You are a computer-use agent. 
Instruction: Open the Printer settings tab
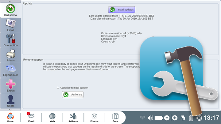pyautogui.click(x=10, y=55)
